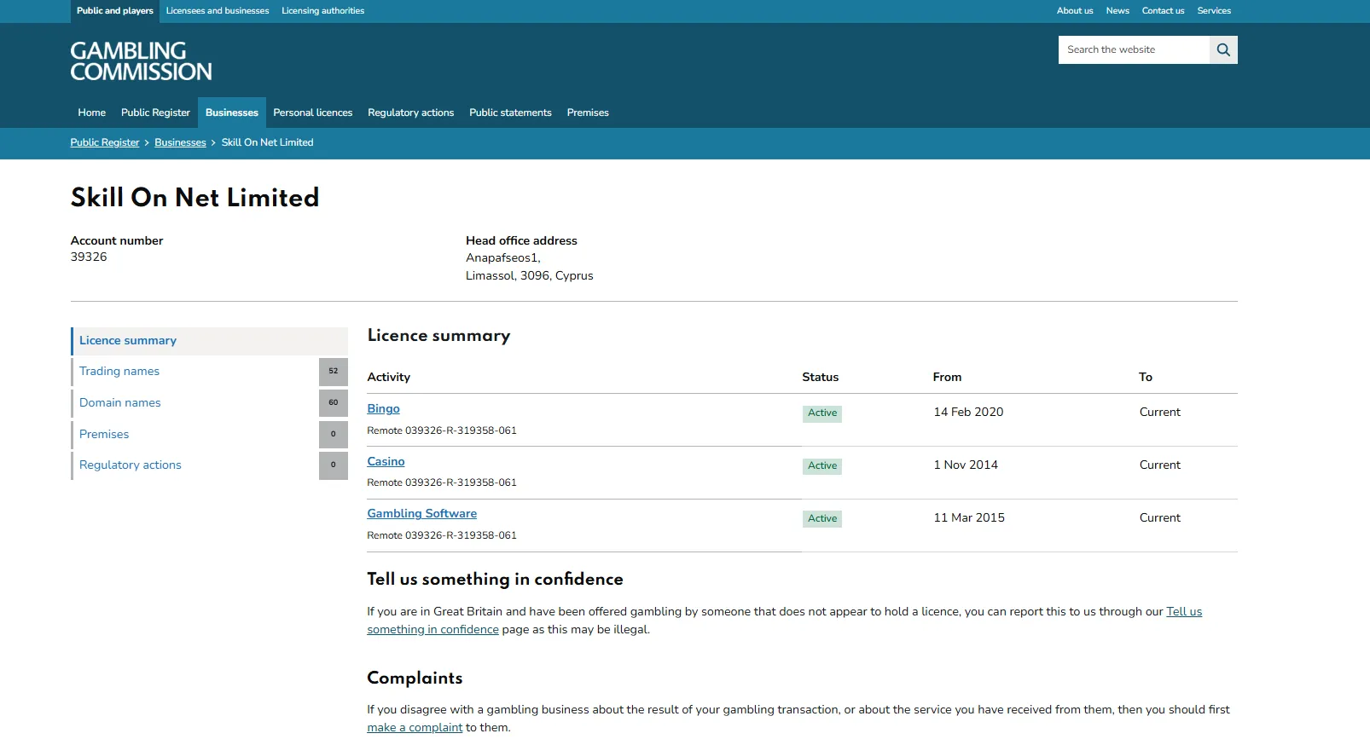Open the News link in header
This screenshot has width=1370, height=745.
click(1117, 11)
